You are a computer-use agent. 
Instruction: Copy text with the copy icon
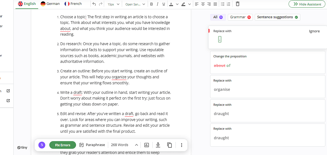tap(169, 145)
